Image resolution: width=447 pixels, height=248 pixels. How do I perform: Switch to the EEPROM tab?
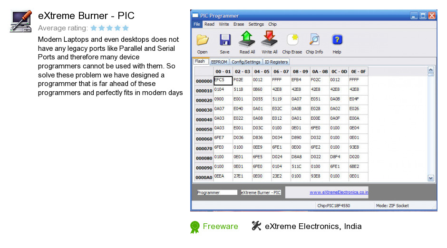219,62
